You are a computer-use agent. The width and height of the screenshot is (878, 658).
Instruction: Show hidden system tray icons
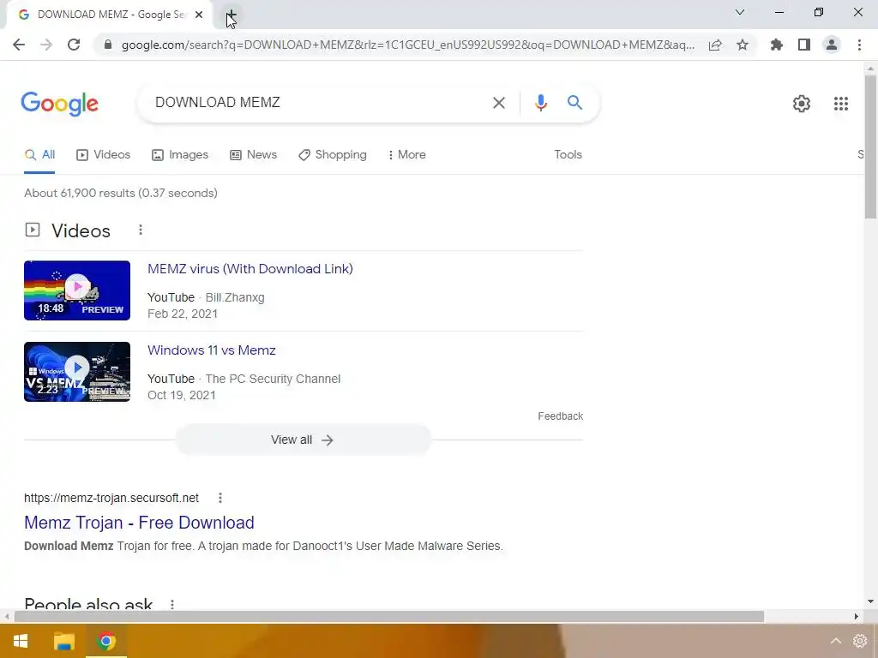835,641
